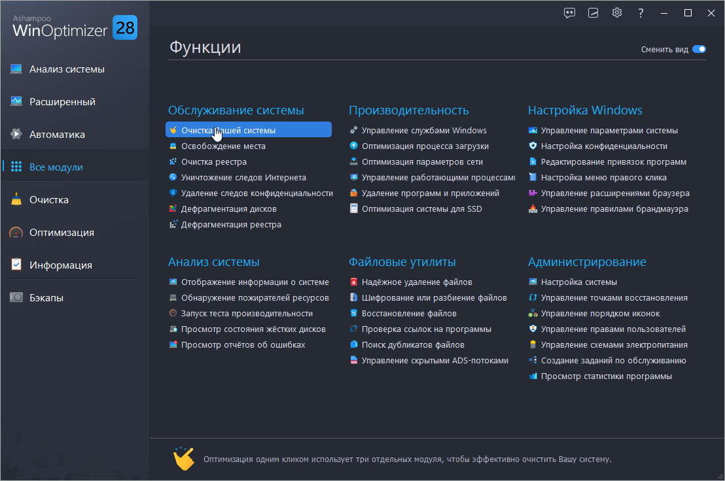Open 'Управление правами пользователей'
725x481 pixels.
tap(613, 329)
